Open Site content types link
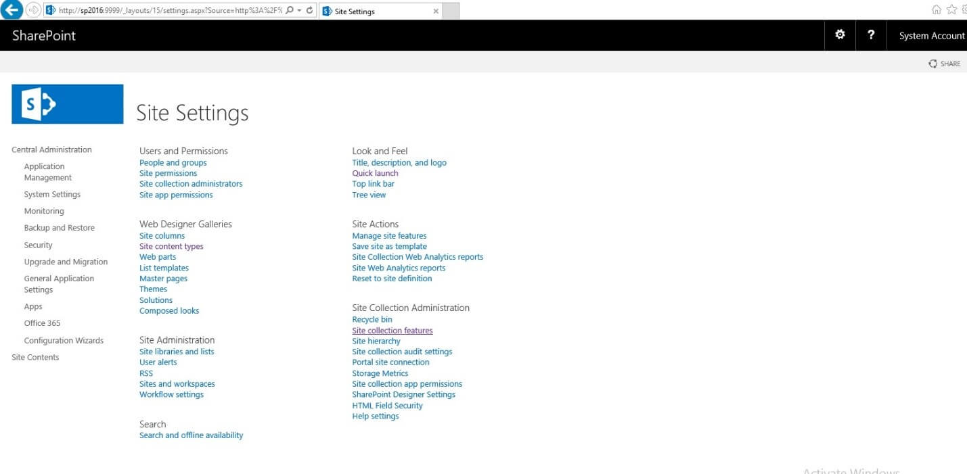The width and height of the screenshot is (967, 474). point(171,247)
